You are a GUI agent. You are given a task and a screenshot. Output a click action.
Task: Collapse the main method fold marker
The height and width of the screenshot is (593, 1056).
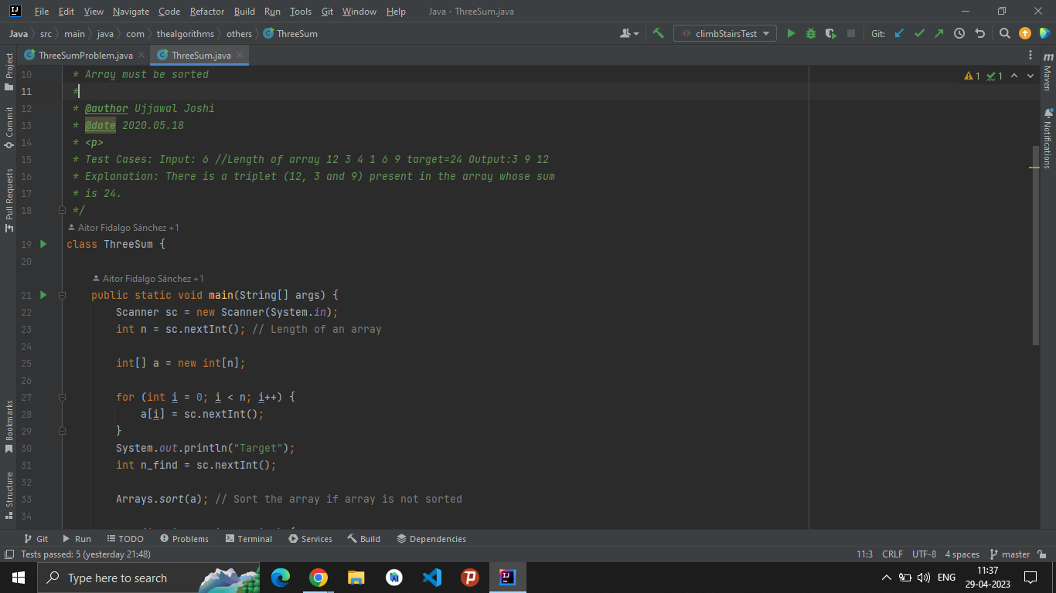tap(63, 295)
